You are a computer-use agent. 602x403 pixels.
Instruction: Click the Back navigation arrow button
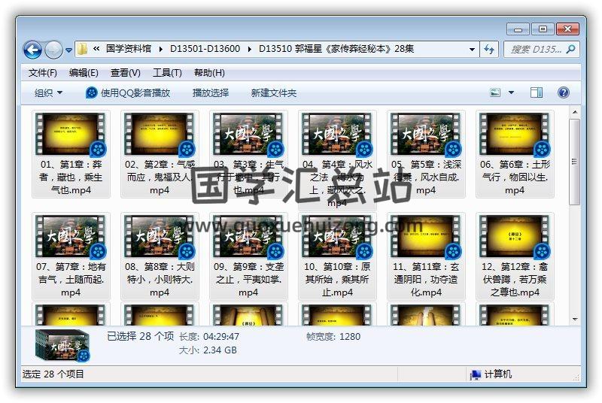(32, 50)
